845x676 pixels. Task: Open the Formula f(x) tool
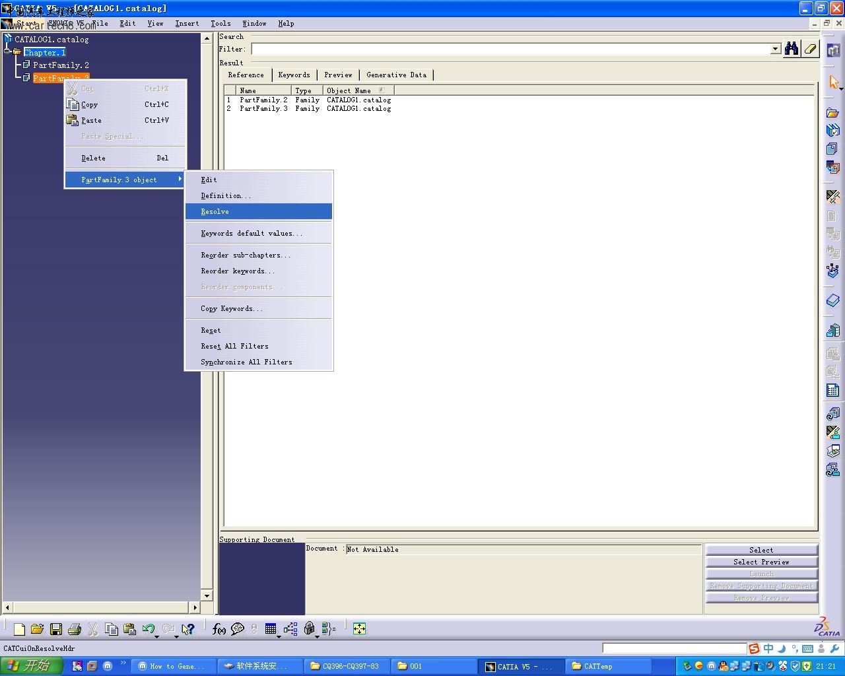(219, 629)
